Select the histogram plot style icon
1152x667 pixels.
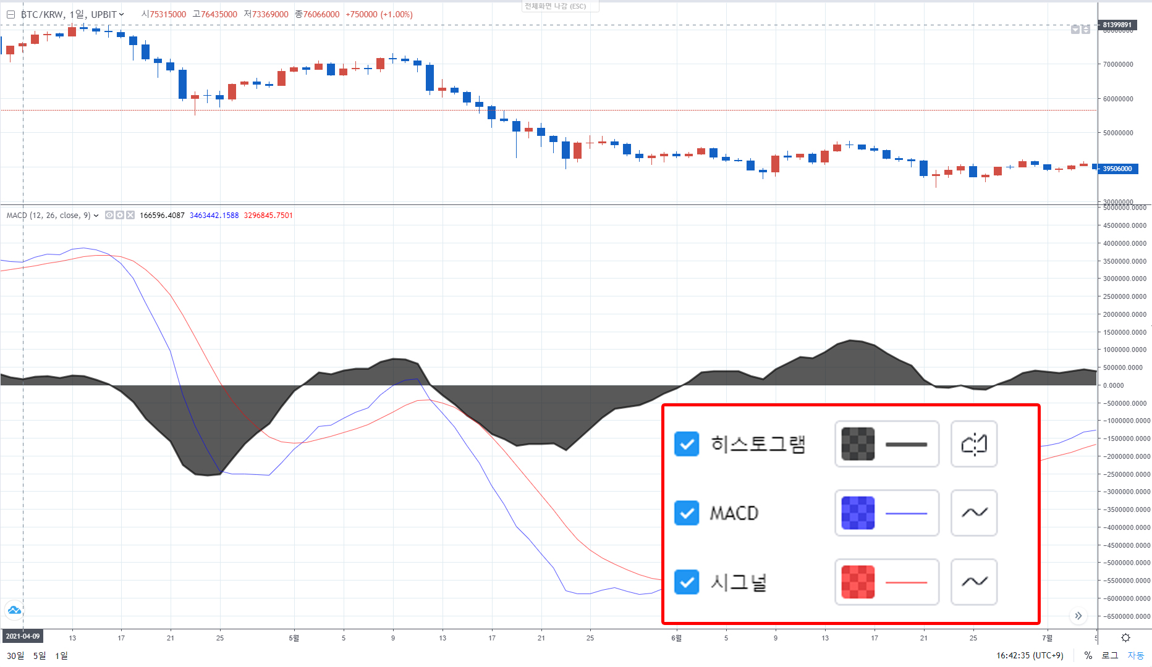point(974,444)
